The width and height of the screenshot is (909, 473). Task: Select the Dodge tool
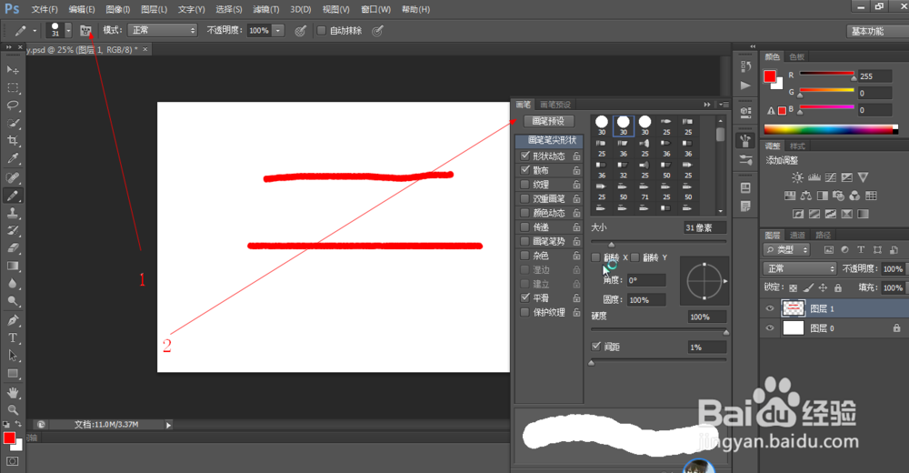click(x=13, y=301)
